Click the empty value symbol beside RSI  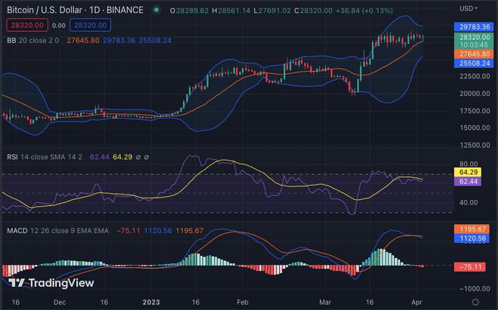[x=138, y=158]
